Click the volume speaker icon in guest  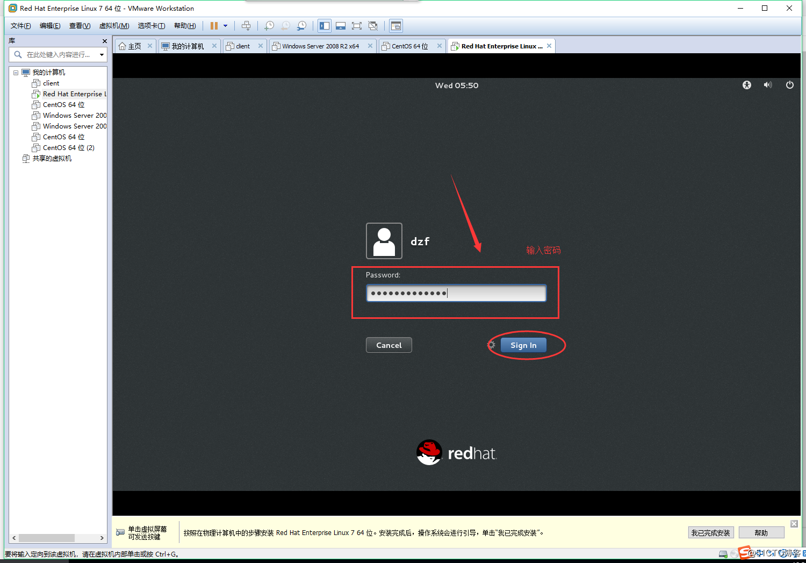pyautogui.click(x=768, y=85)
